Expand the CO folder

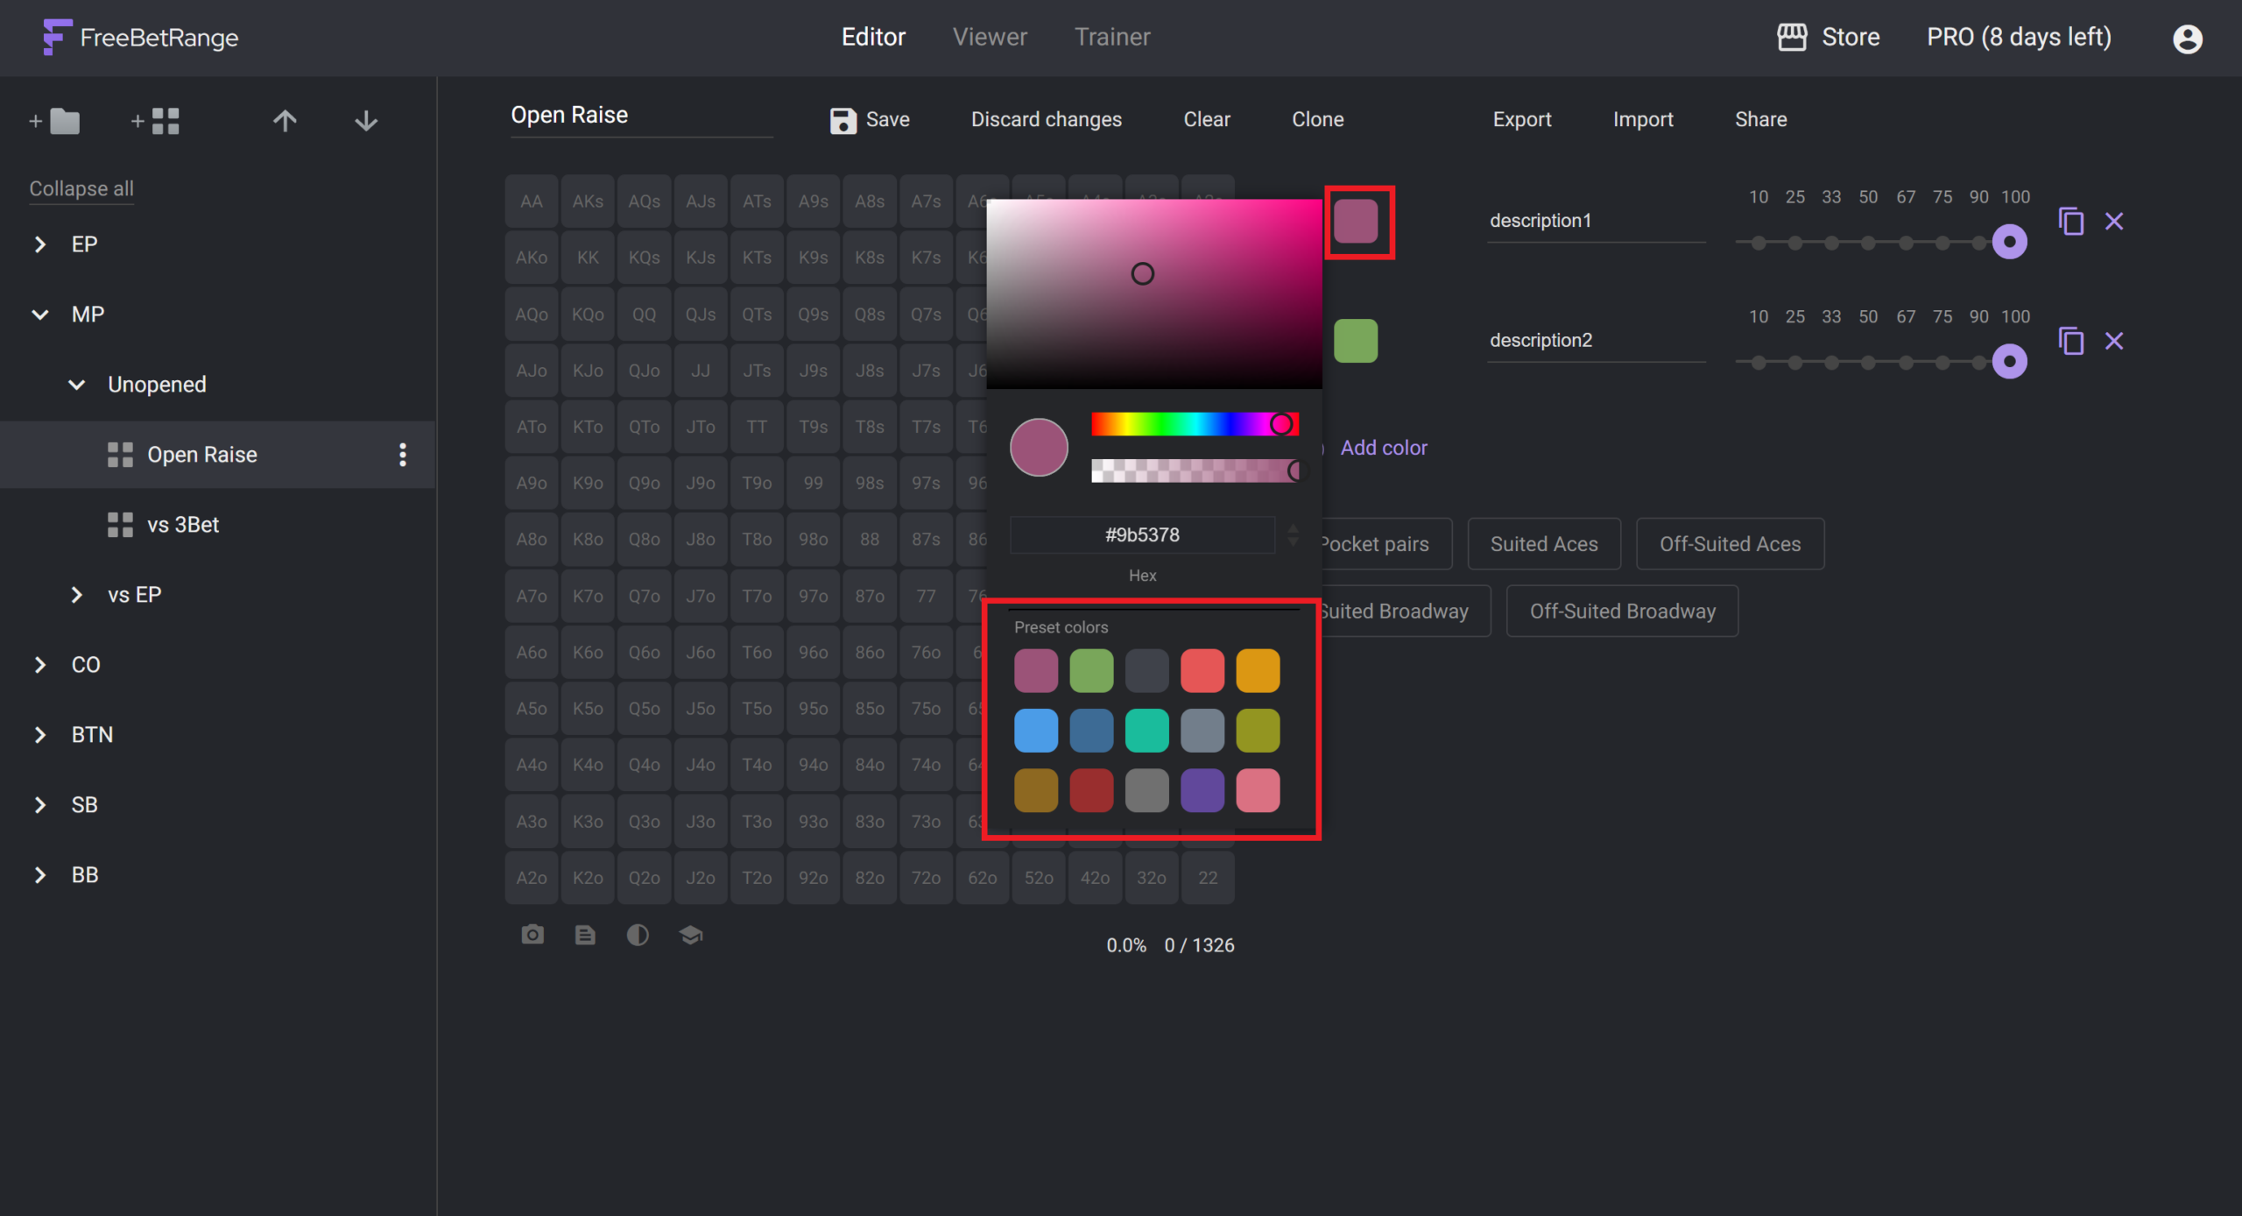click(40, 665)
